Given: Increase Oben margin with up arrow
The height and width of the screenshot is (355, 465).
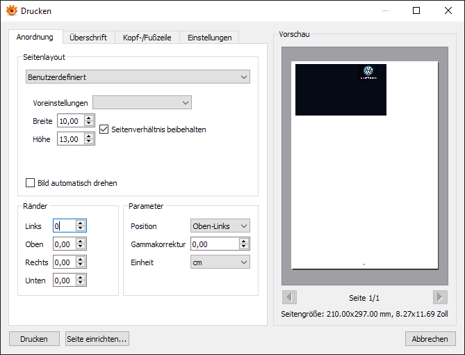Looking at the screenshot, I should click(81, 242).
